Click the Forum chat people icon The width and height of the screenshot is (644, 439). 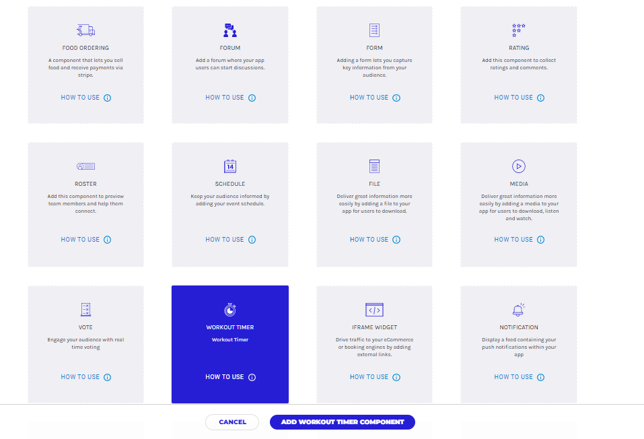(x=230, y=30)
